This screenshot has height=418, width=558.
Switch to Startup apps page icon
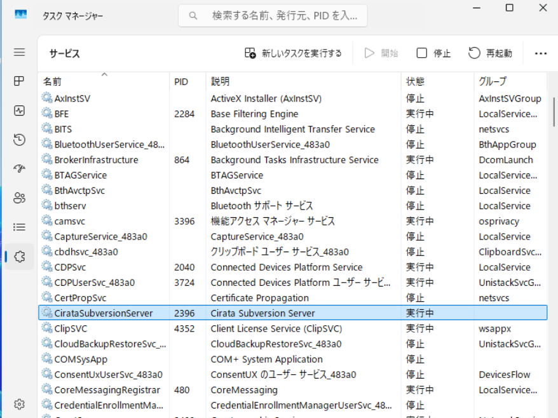[19, 169]
